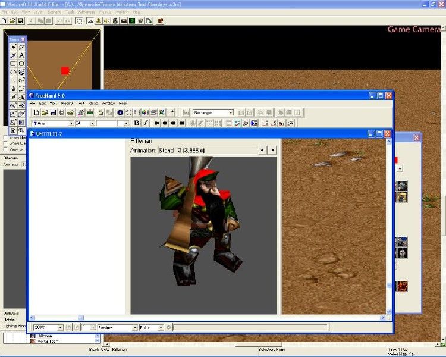Save the map in World Editor toolbar
The height and width of the screenshot is (357, 446).
20,21
